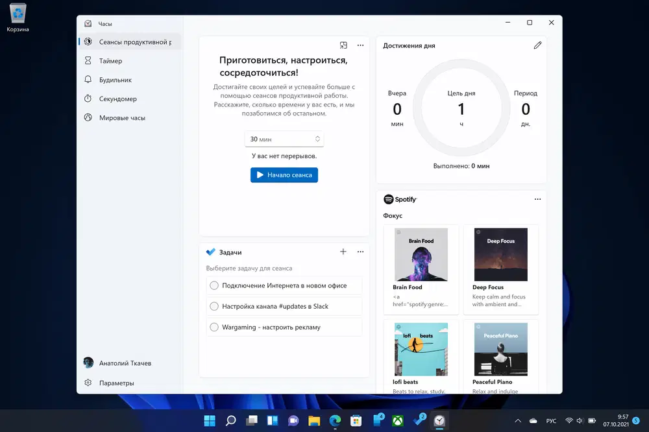Screen dimensions: 649x432
Task: Open notification badge in tray corner
Action: coord(636,420)
